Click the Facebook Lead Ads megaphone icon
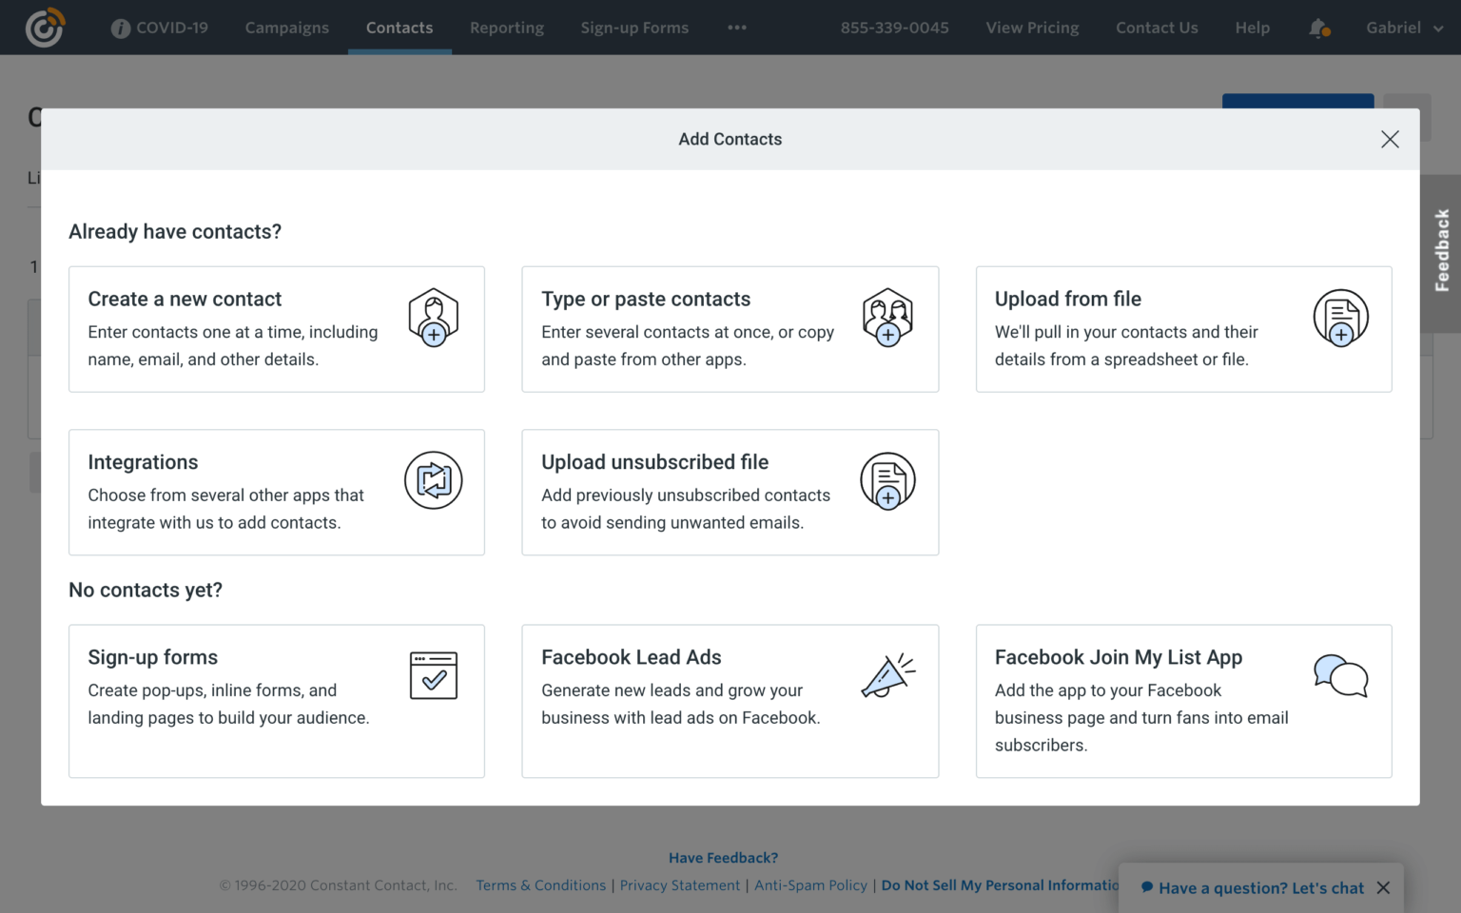The height and width of the screenshot is (913, 1461). click(x=887, y=676)
